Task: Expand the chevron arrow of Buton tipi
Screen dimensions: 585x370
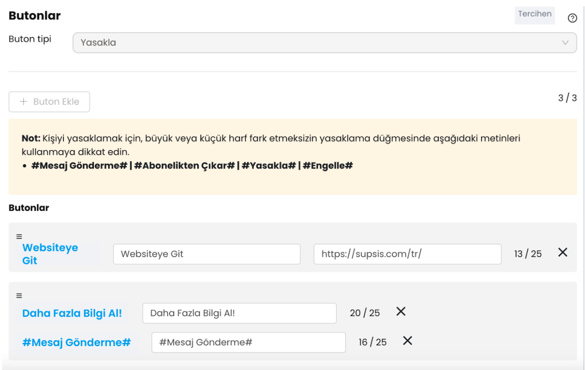Action: tap(565, 42)
